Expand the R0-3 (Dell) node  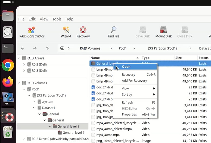click(24, 71)
